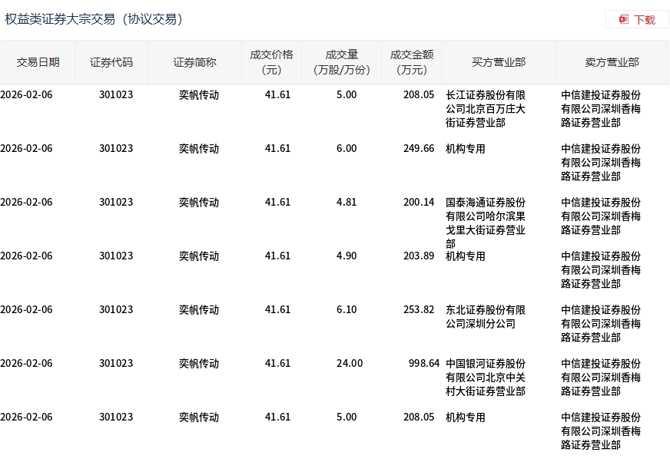Image resolution: width=670 pixels, height=462 pixels.
Task: Click 机构专用 in the 203.89 row
Action: [x=466, y=256]
